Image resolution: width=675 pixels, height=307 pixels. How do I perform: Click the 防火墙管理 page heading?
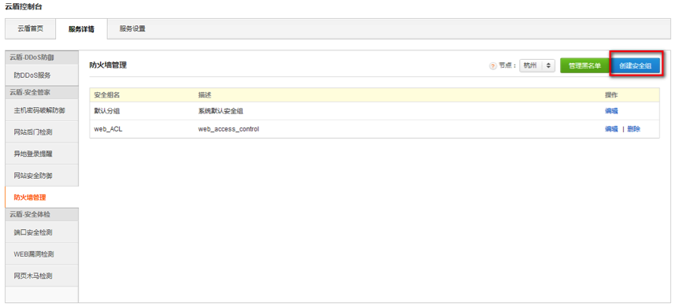click(108, 65)
